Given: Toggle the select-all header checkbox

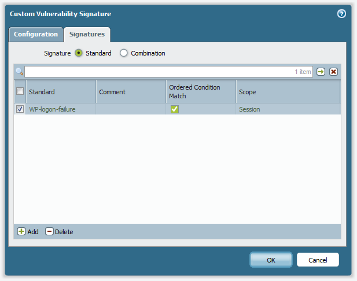Looking at the screenshot, I should click(x=20, y=91).
